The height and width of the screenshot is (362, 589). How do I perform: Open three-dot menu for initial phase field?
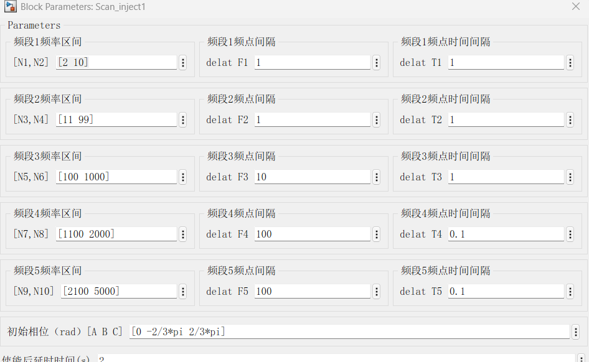click(576, 332)
